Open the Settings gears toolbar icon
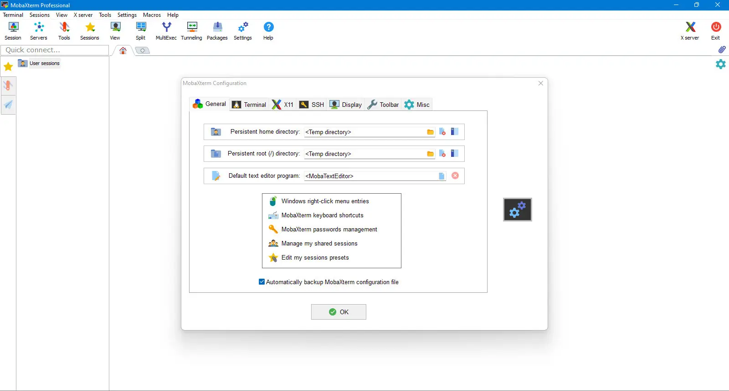 (243, 31)
